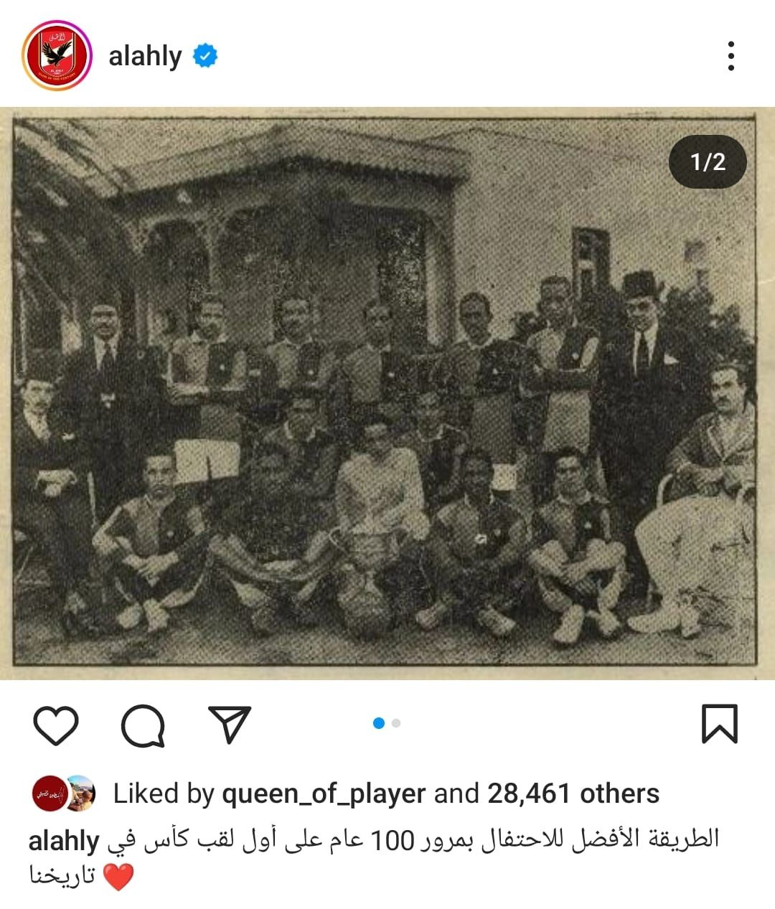The image size is (775, 909).
Task: Open the alahly profile picture story
Action: click(57, 56)
